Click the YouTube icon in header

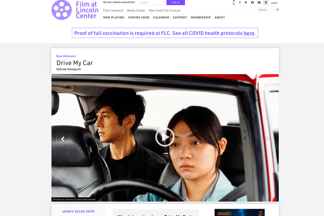[x=252, y=3]
